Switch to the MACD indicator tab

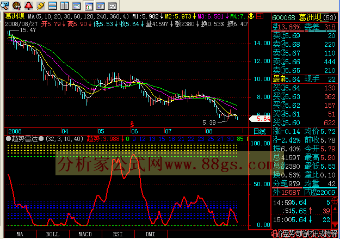(85, 234)
